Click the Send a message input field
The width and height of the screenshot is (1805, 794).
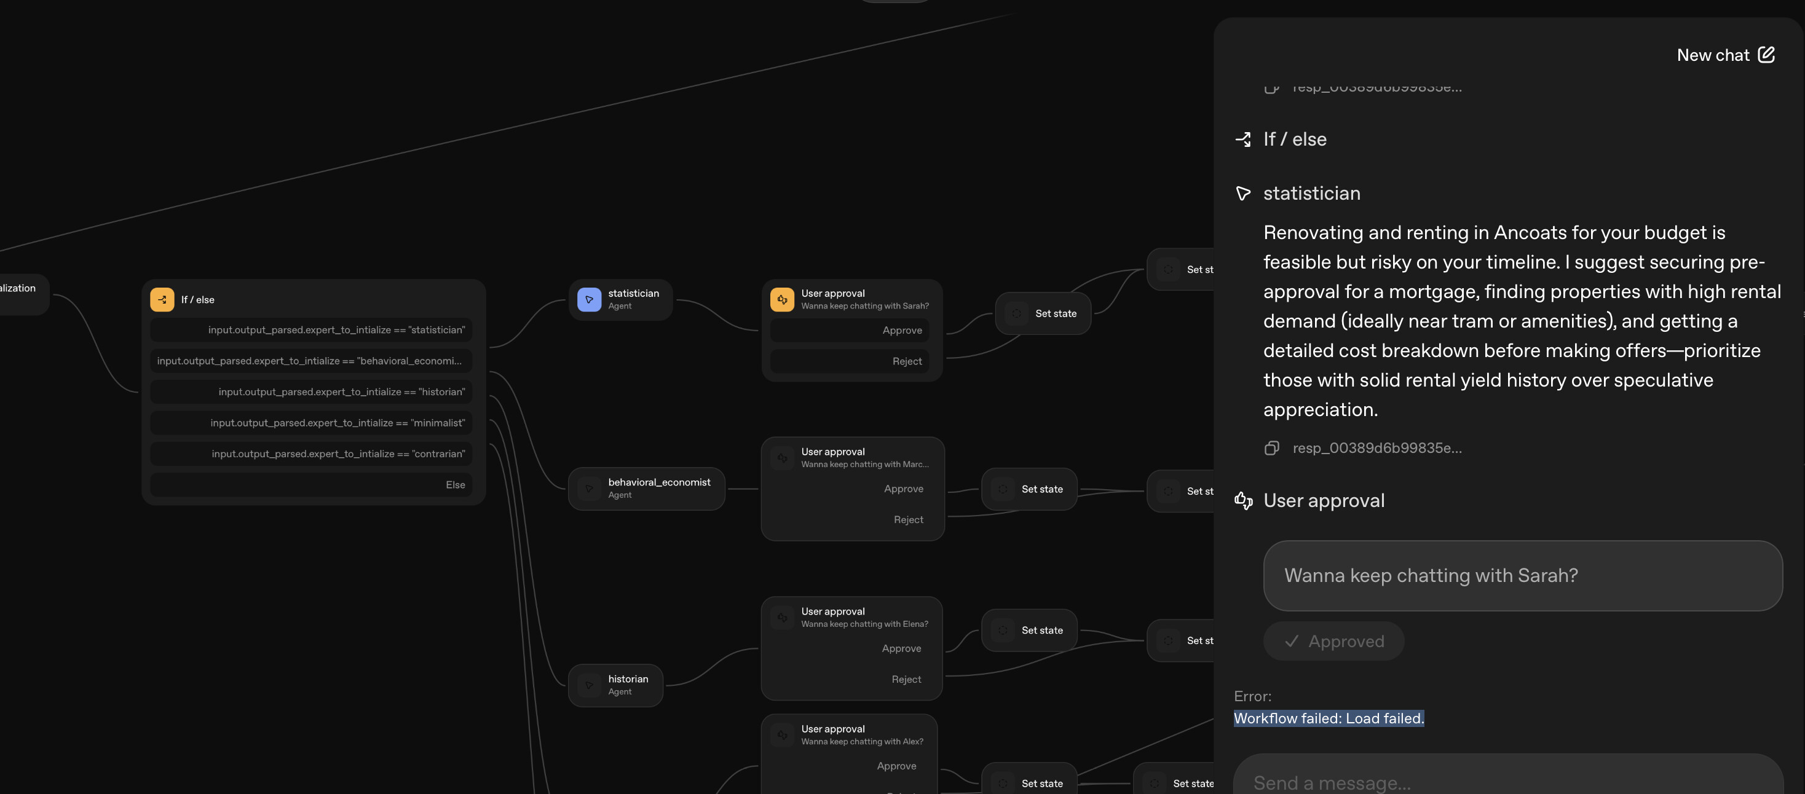click(x=1506, y=781)
